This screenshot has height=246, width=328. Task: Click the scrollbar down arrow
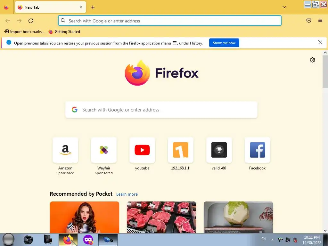tap(325, 231)
